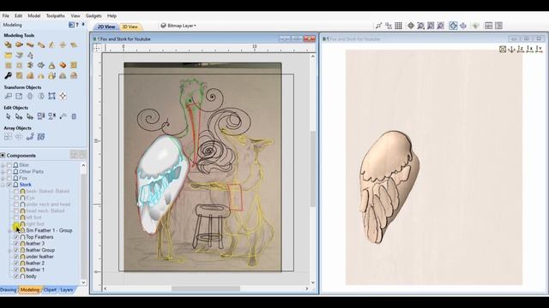Uncheck the Stork component checkbox

click(9, 185)
